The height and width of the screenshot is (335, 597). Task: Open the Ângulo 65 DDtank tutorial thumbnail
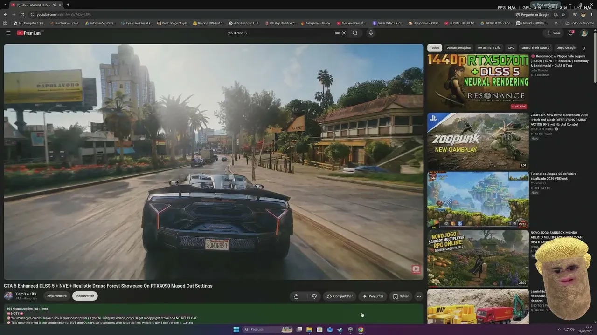[x=478, y=200]
